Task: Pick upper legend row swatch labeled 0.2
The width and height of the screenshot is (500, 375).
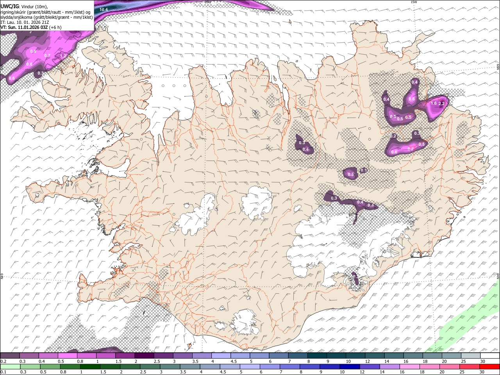Action: tap(10, 356)
